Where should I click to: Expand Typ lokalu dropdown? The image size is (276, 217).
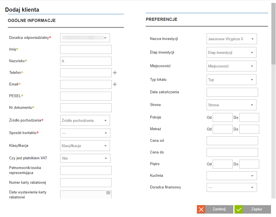click(x=231, y=80)
